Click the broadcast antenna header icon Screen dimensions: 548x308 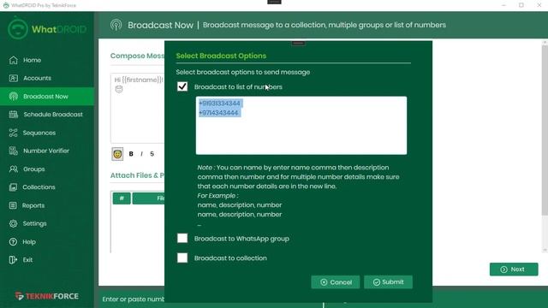(116, 25)
